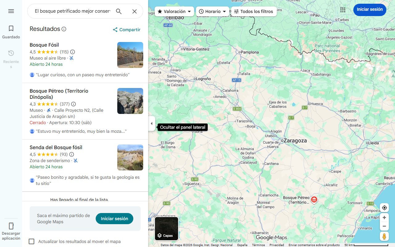Open Recientes in the sidebar

[x=11, y=57]
